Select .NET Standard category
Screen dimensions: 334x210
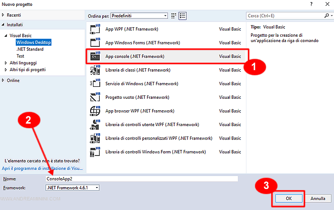click(30, 49)
